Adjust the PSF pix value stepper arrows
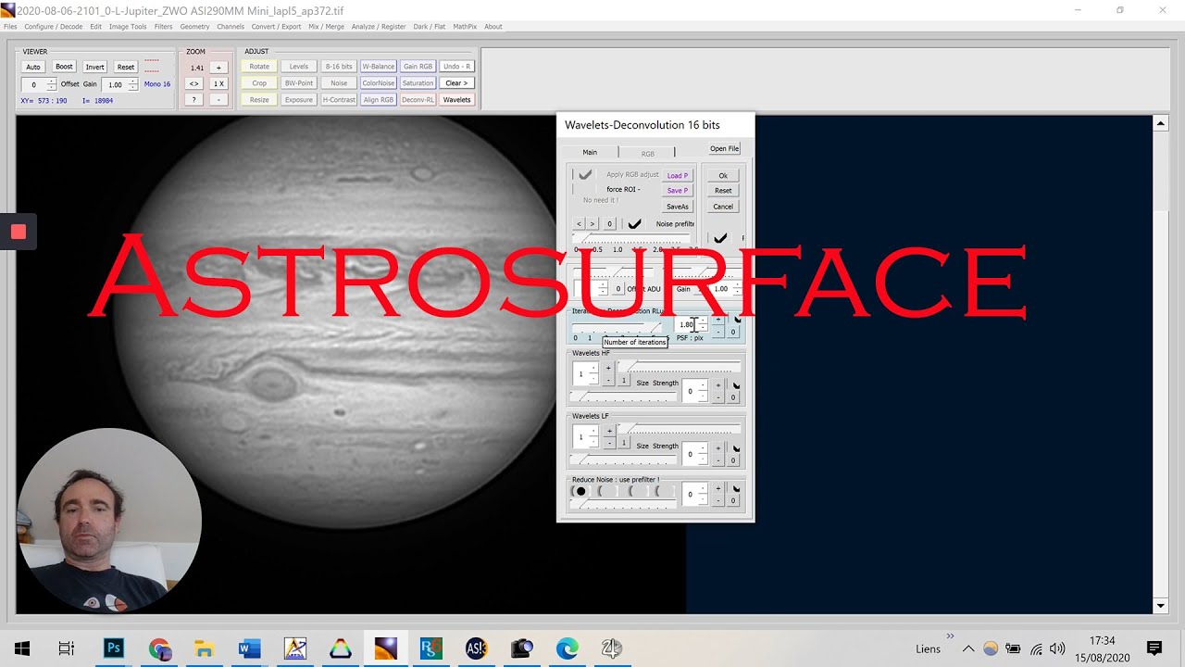The height and width of the screenshot is (667, 1185). tap(703, 324)
